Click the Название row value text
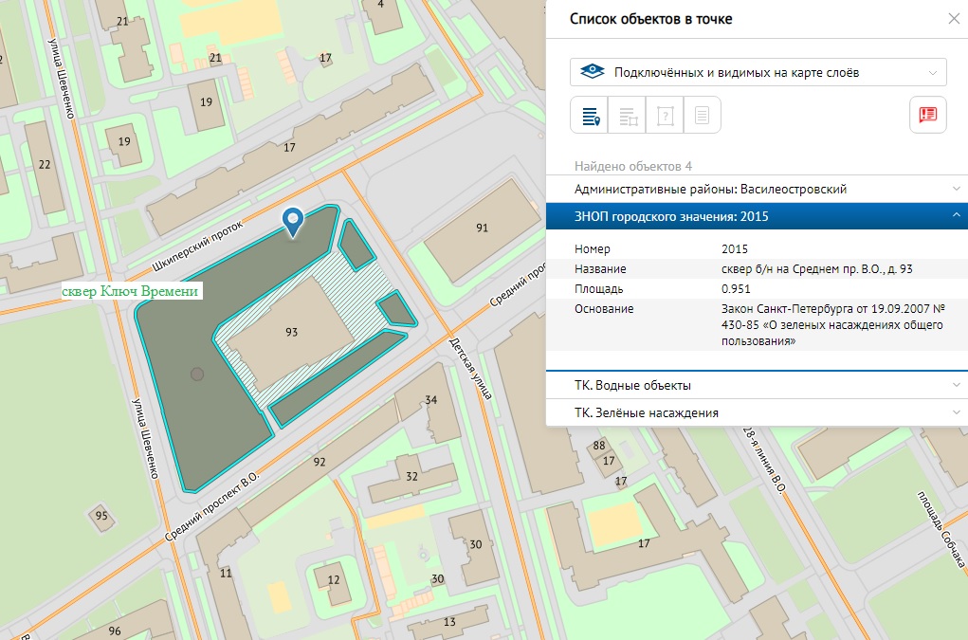968x640 pixels. (x=816, y=269)
